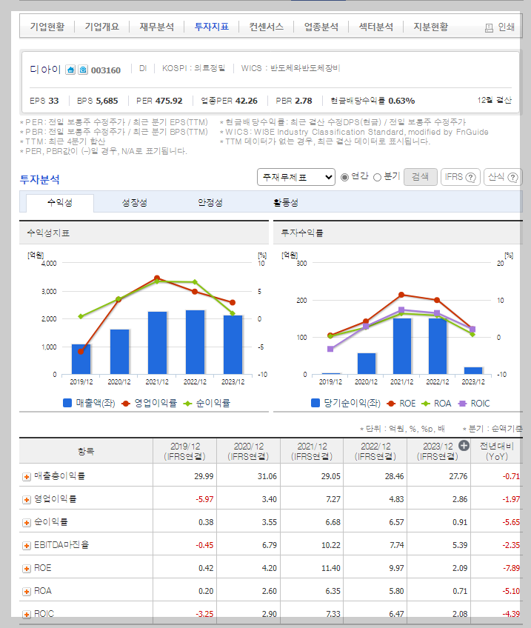Open the 업종분석 menu tab
This screenshot has height=628, width=531.
(321, 27)
